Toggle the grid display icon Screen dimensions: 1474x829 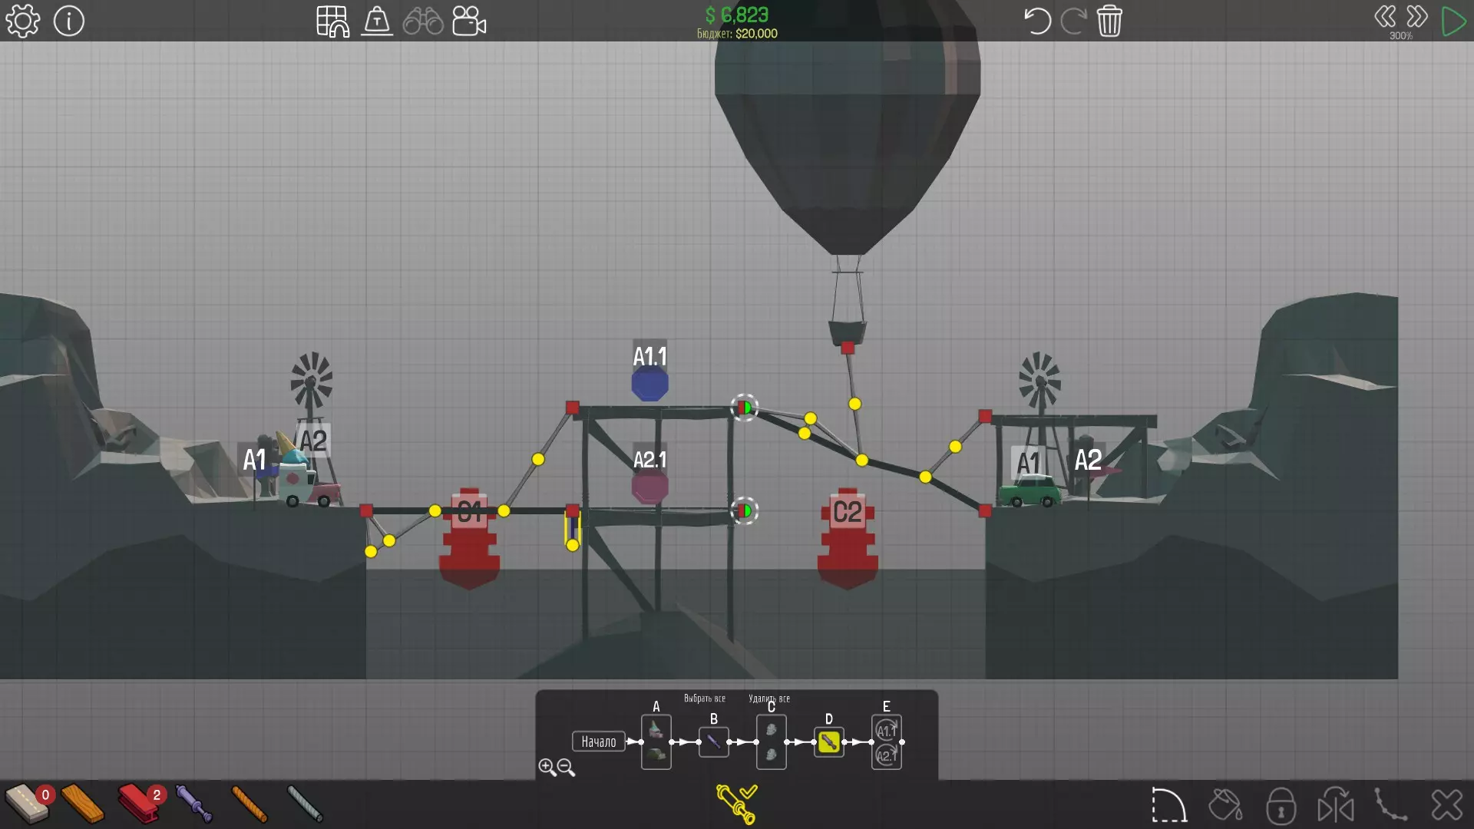click(332, 21)
